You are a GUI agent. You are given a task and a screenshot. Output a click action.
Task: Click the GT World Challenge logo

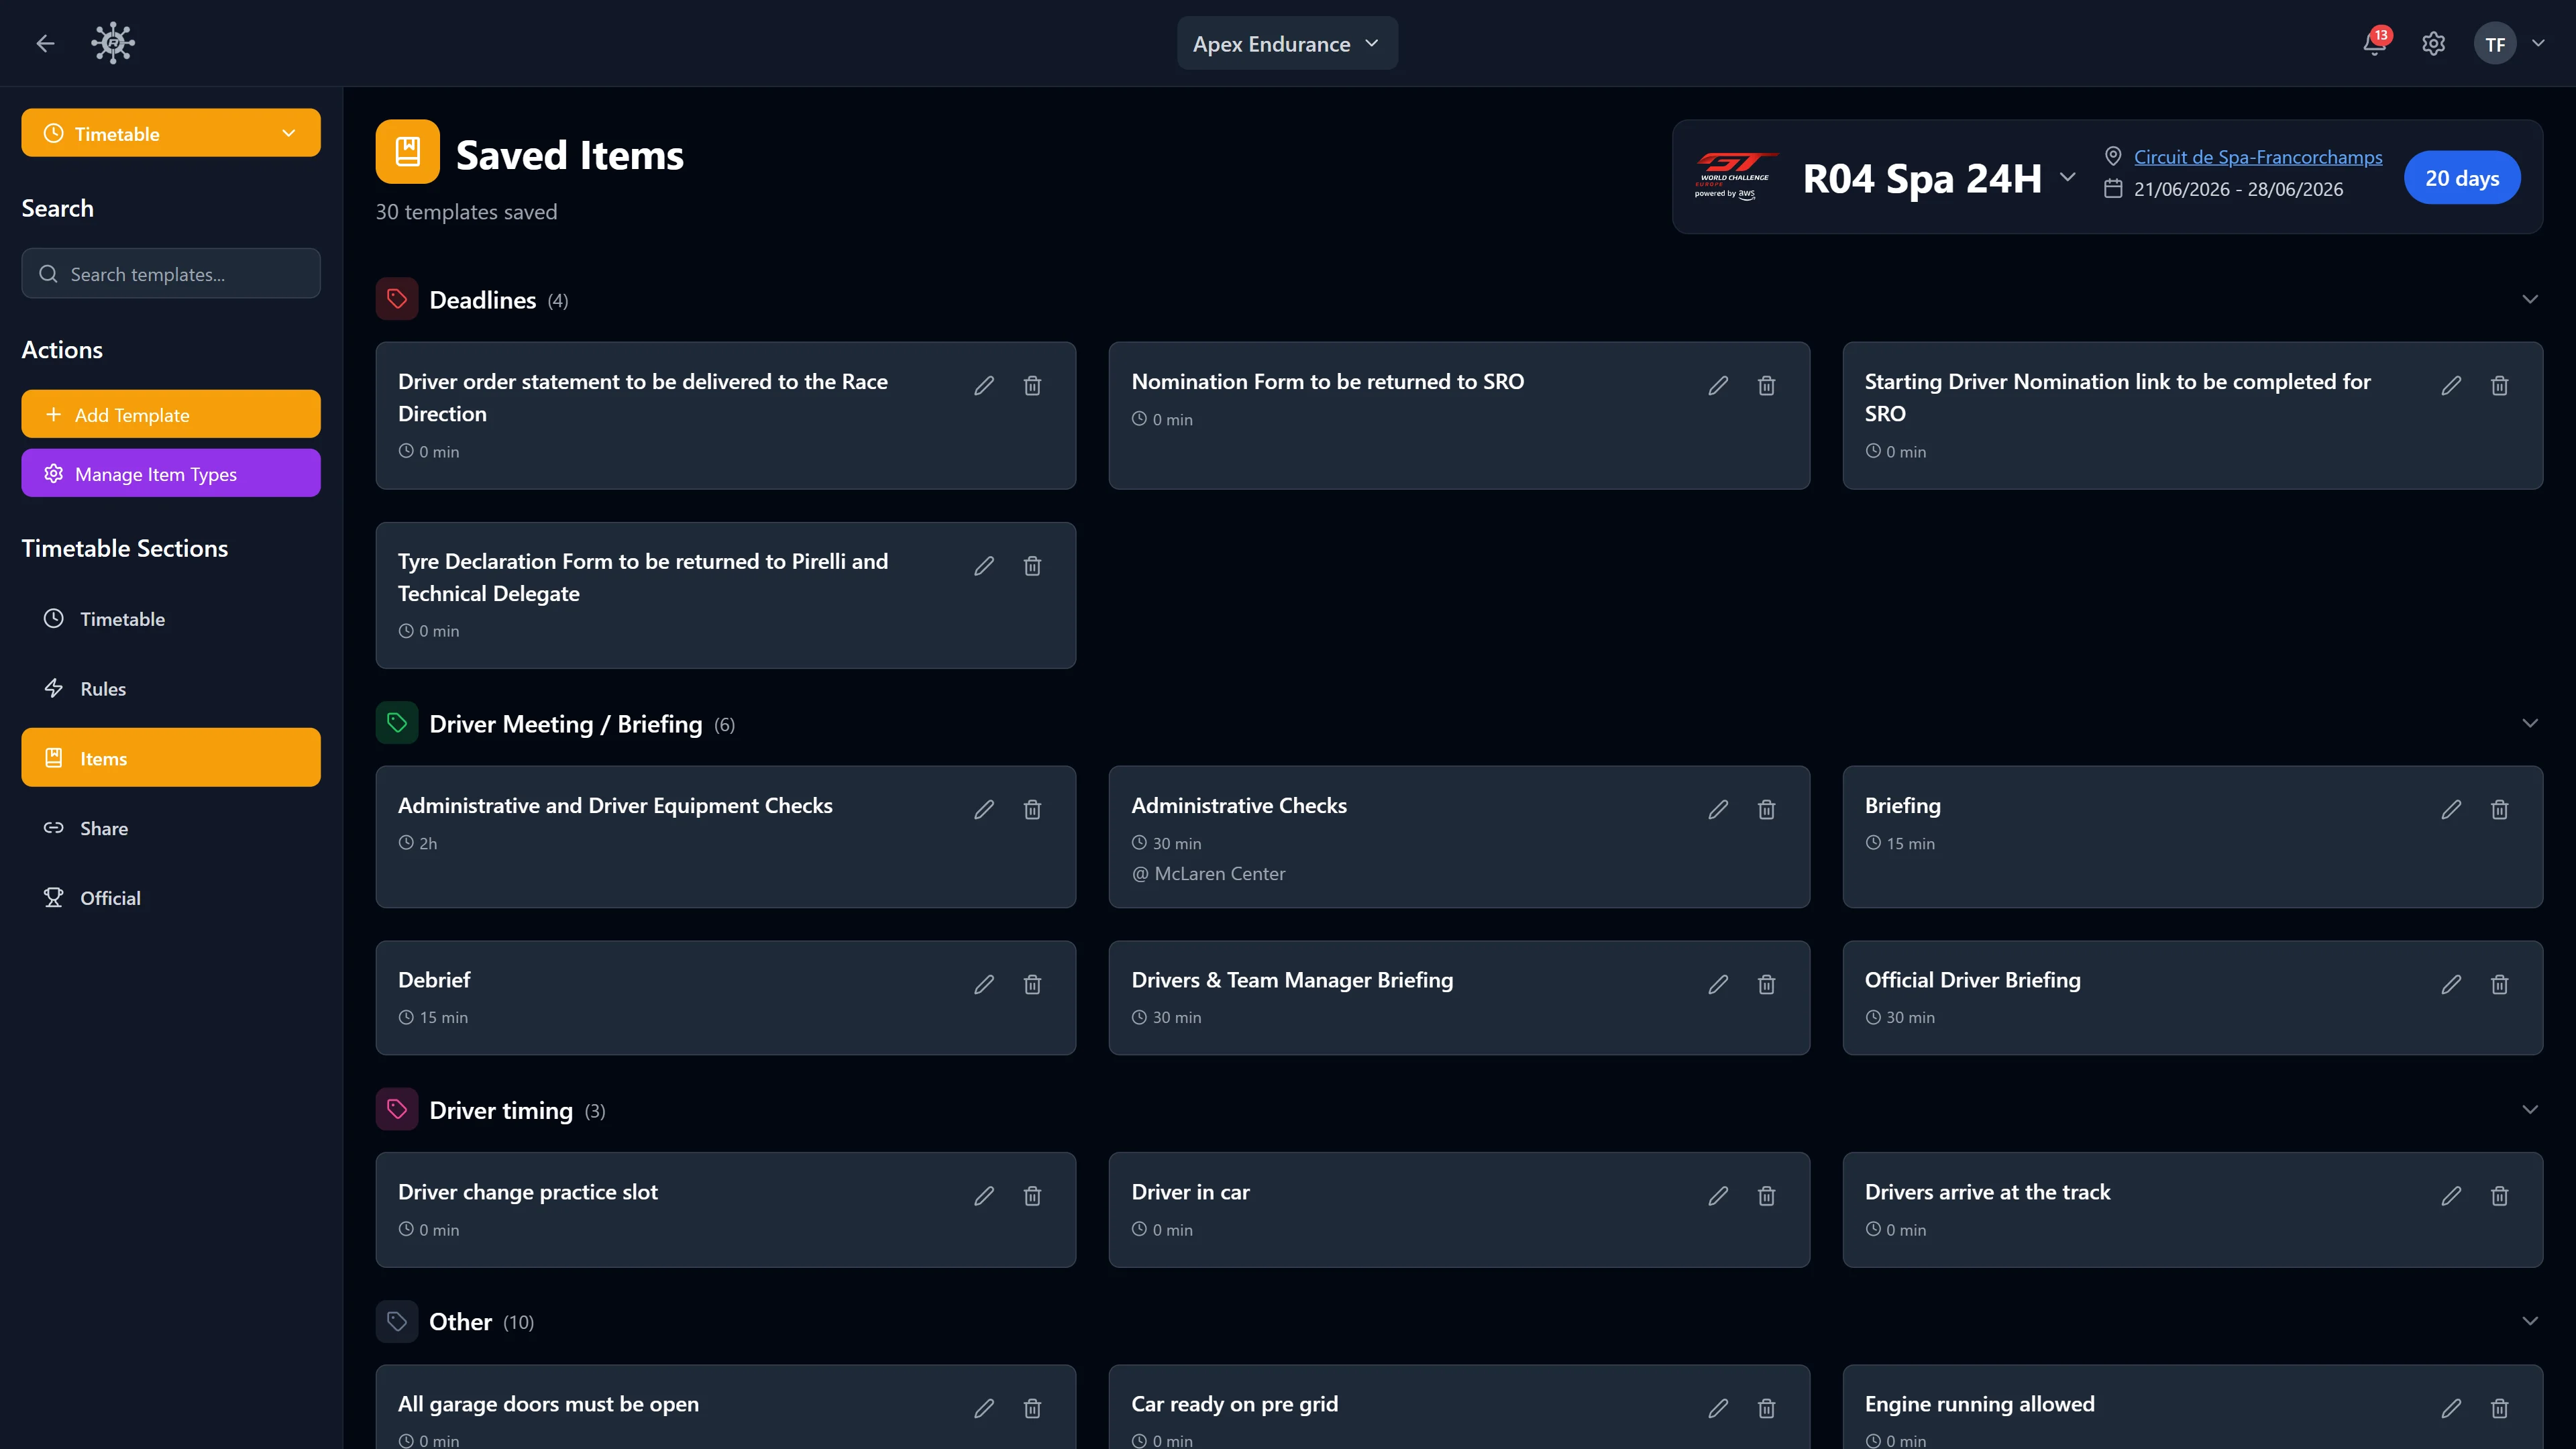tap(1736, 176)
